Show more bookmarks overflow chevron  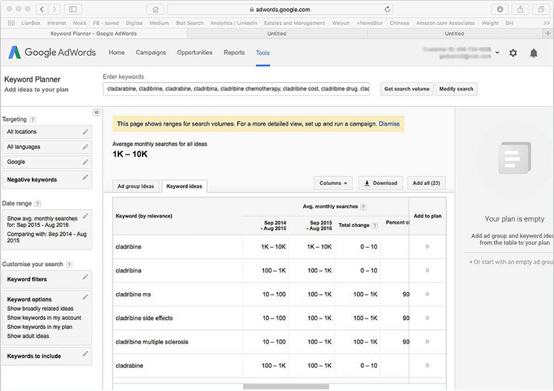click(x=547, y=23)
